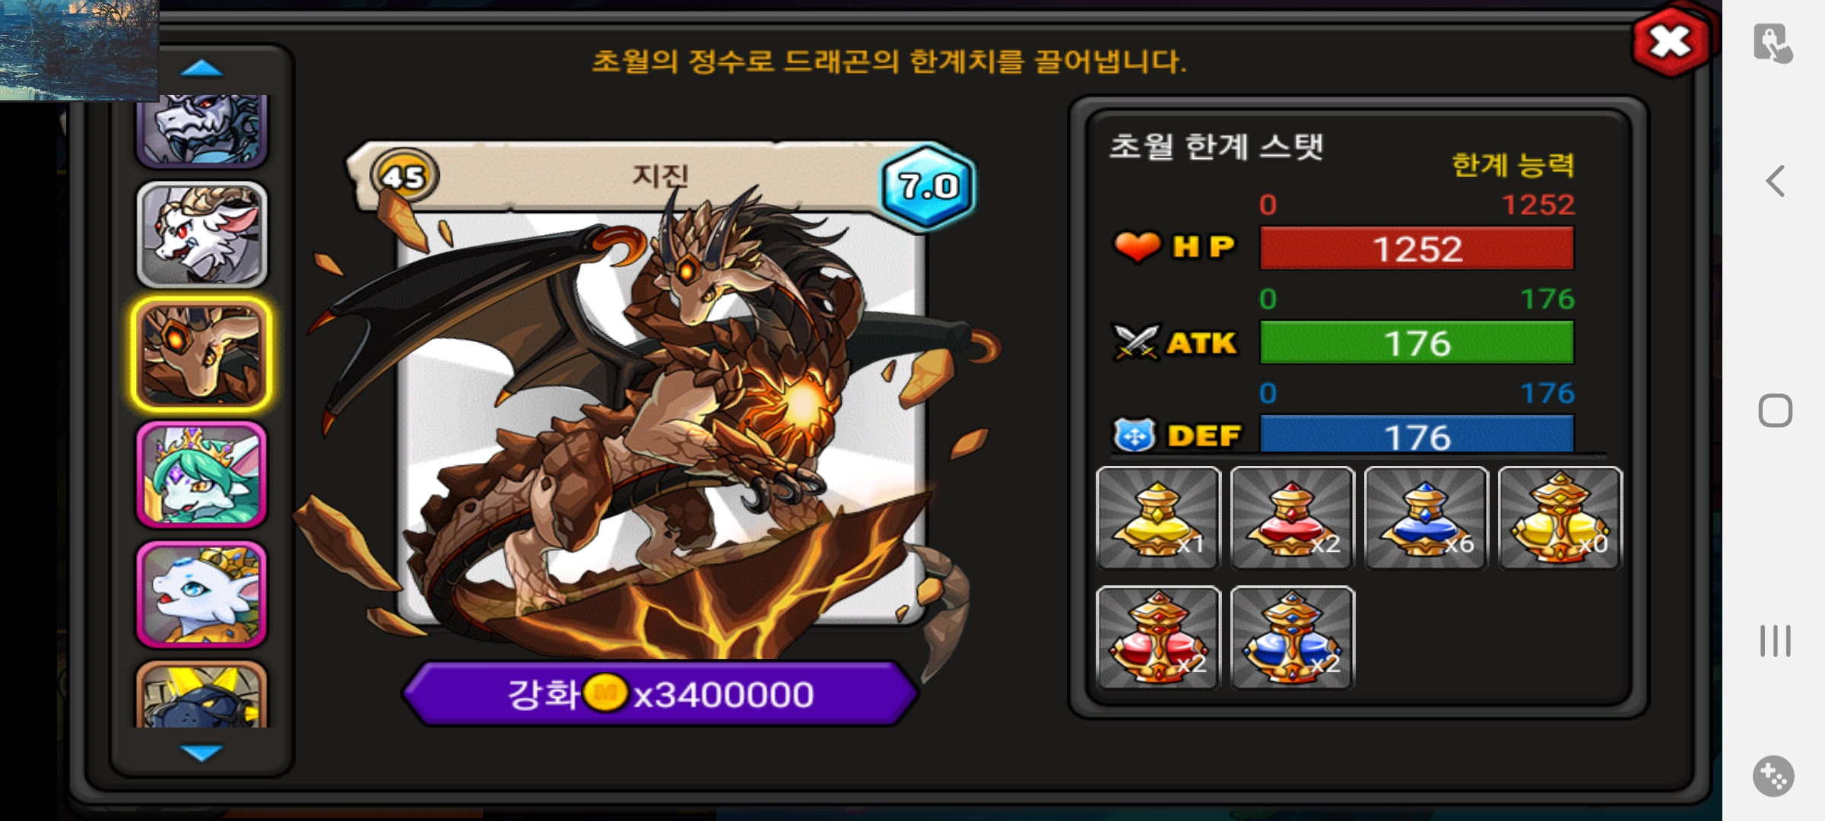Choose the white red-eyed dragon portrait
The width and height of the screenshot is (1825, 821).
202,234
